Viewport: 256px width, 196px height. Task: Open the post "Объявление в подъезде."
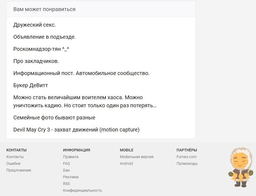[44, 37]
